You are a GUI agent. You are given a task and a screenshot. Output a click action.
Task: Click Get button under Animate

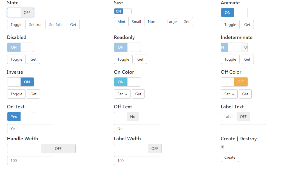[247, 25]
